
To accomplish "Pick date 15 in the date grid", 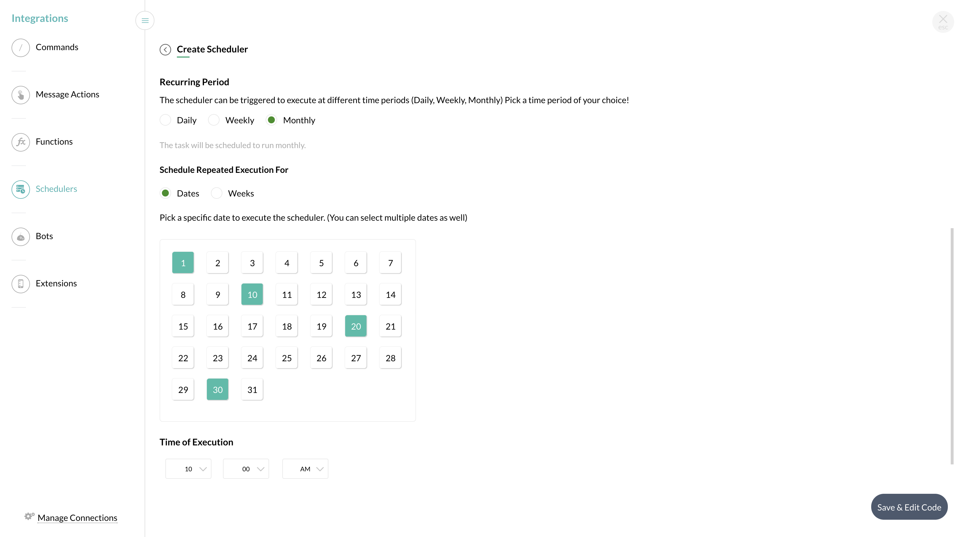I will [x=183, y=326].
